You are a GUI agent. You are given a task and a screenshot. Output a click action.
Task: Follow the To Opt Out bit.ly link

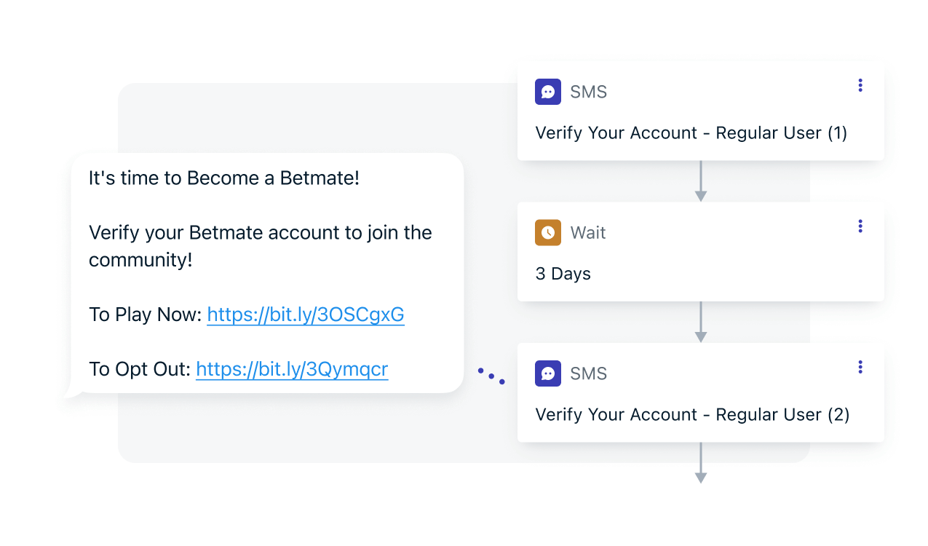[x=292, y=369]
